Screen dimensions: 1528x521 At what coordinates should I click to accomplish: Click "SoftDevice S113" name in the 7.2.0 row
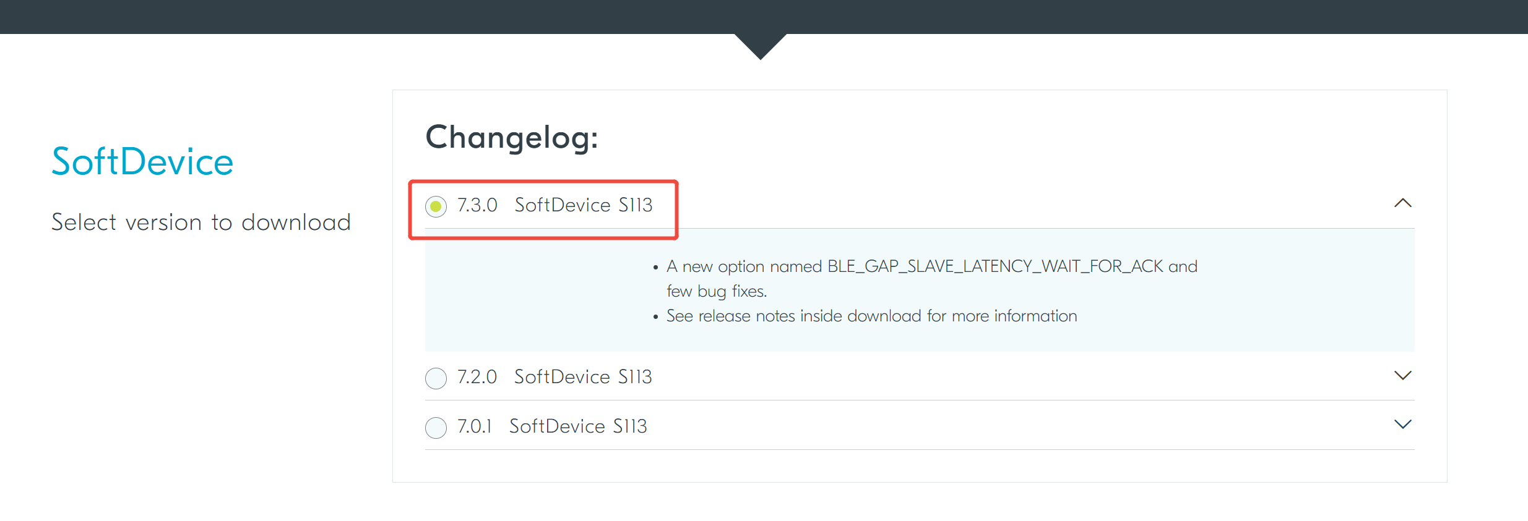pos(583,377)
